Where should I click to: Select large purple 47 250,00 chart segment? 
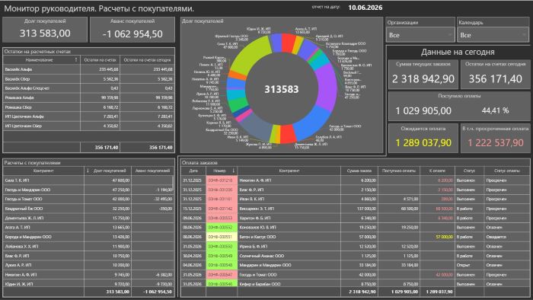326,88
